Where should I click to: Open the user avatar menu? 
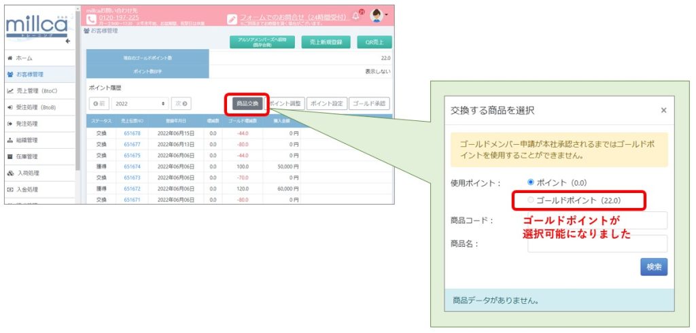(377, 16)
